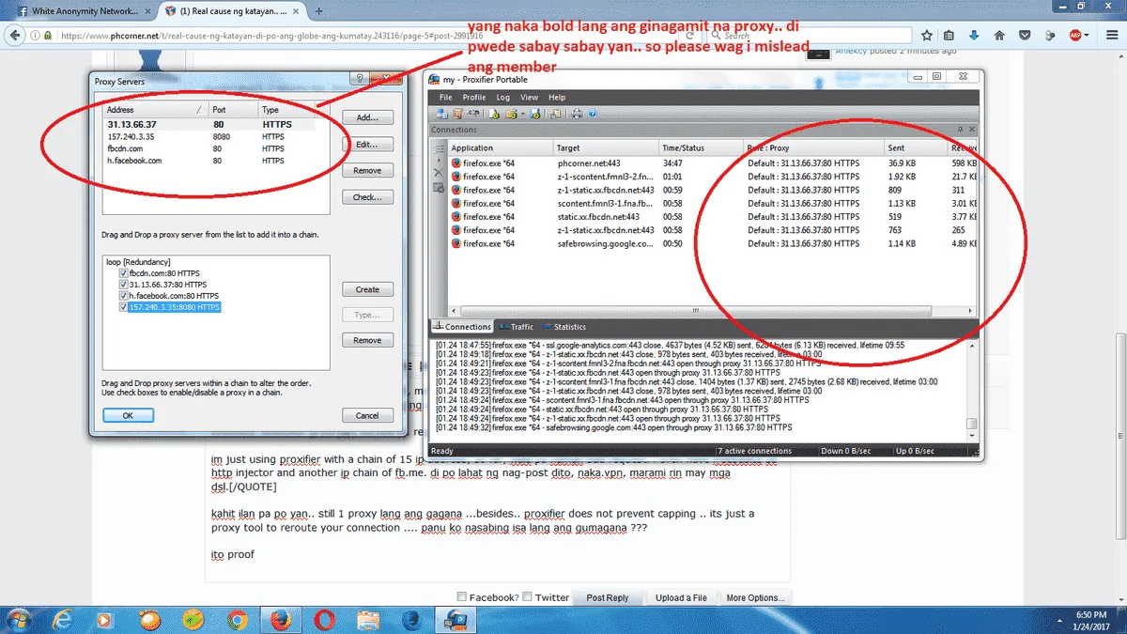Open Google Chrome from taskbar
The image size is (1127, 634).
(x=237, y=620)
